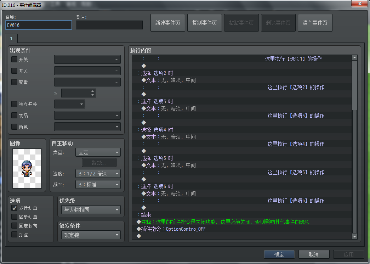
Task: Enable the 角色 condition checkbox
Action: pyautogui.click(x=15, y=127)
